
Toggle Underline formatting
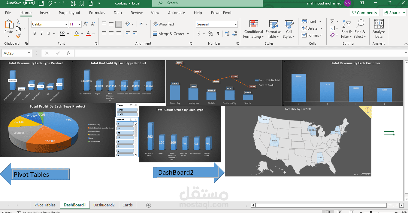[49, 34]
